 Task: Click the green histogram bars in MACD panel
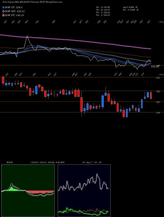12,189
